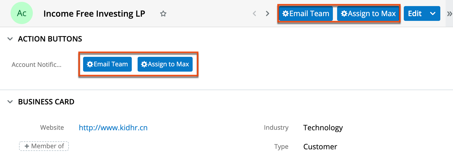Image resolution: width=453 pixels, height=153 pixels.
Task: Go to the next record using the right chevron
Action: (268, 14)
